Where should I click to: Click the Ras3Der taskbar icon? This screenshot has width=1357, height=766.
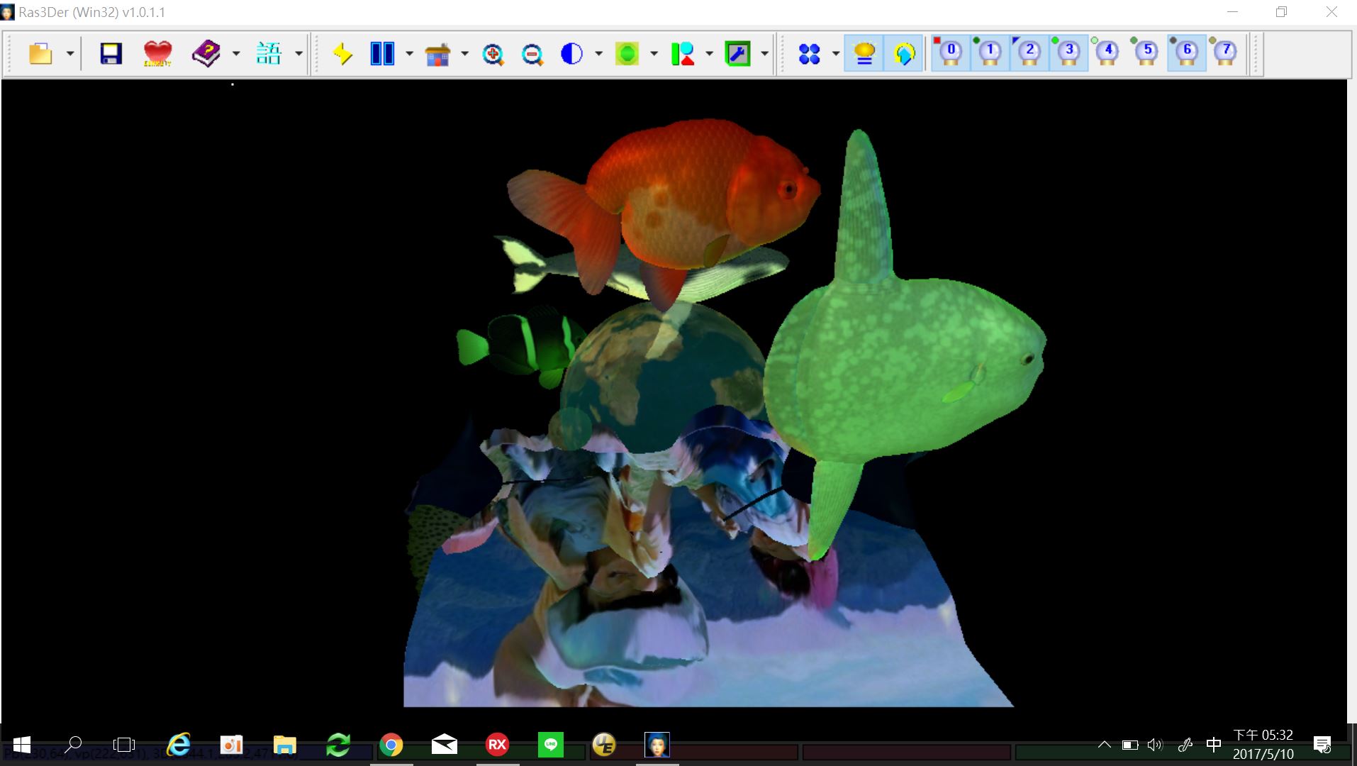click(657, 745)
